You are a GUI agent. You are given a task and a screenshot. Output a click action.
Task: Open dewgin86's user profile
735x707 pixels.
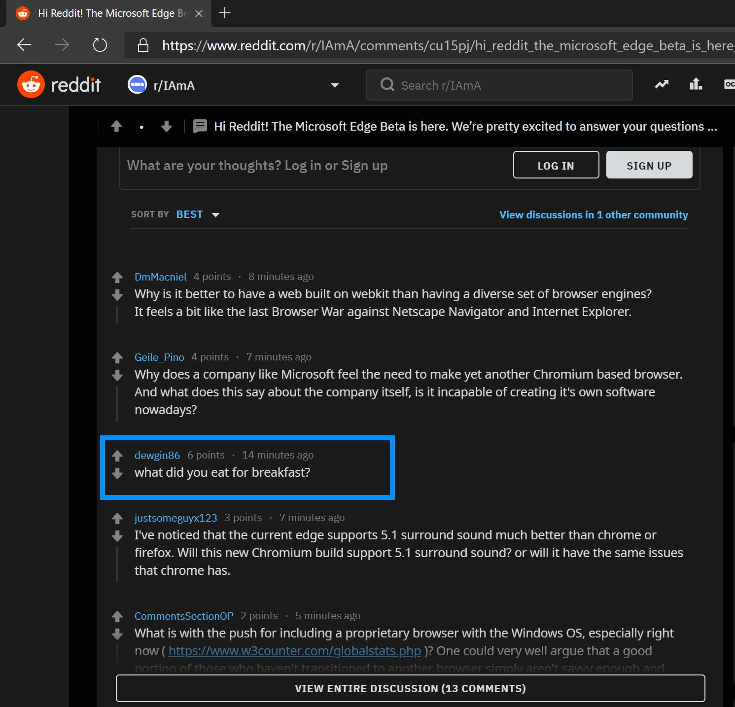[x=157, y=455]
